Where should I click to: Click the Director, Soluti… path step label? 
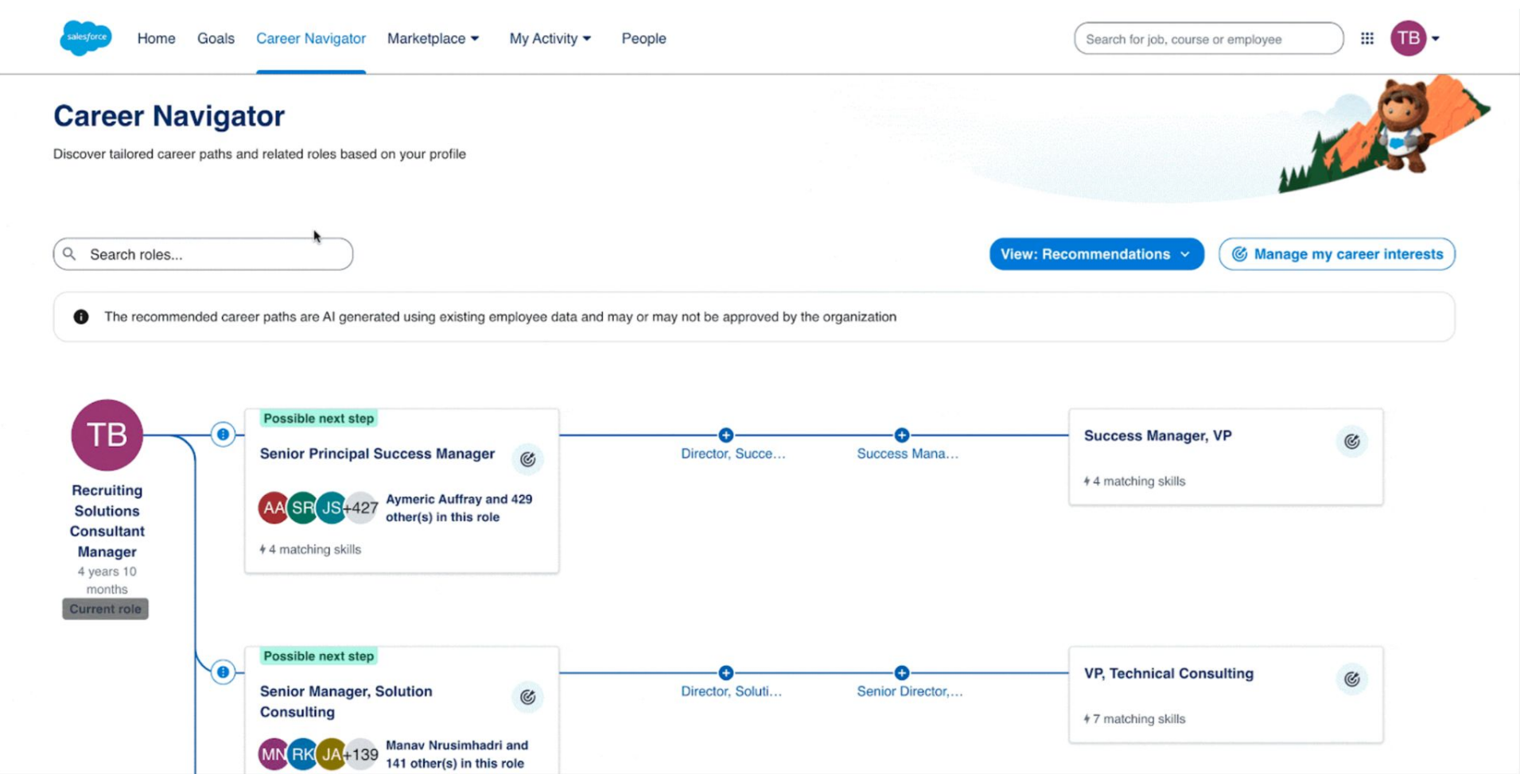[731, 691]
